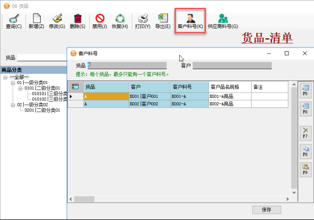Viewport: 314px width, 220px height.
Task: Collapse the 0101 二级分类01 node
Action: click(x=20, y=88)
